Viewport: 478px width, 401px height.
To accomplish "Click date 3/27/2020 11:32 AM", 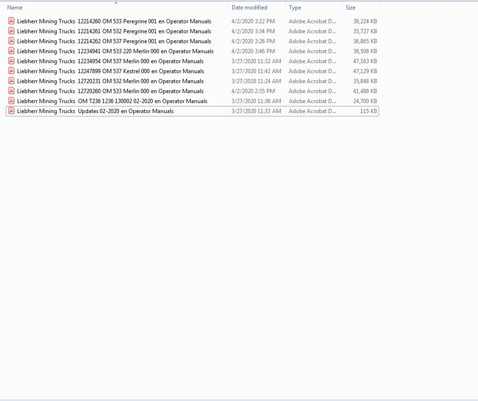I will click(256, 61).
